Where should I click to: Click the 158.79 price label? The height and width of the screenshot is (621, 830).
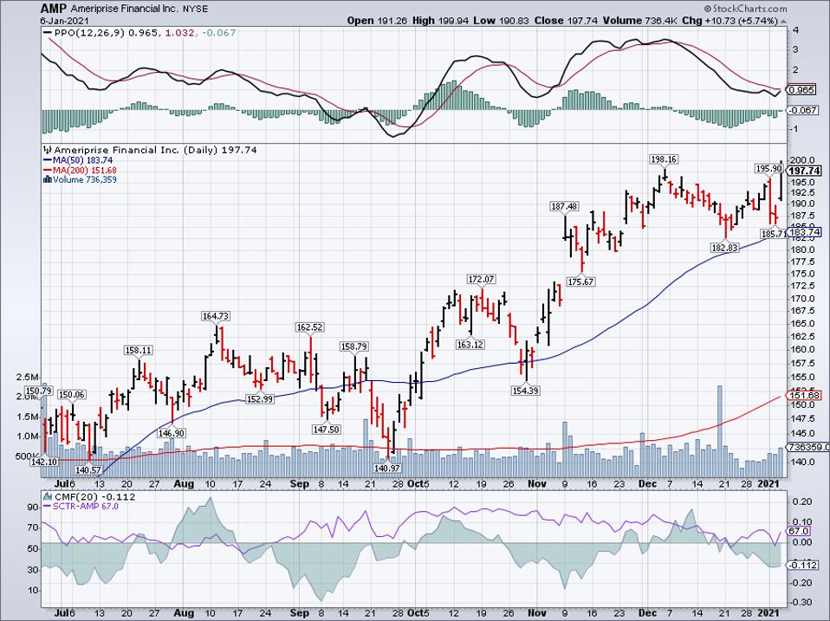353,347
